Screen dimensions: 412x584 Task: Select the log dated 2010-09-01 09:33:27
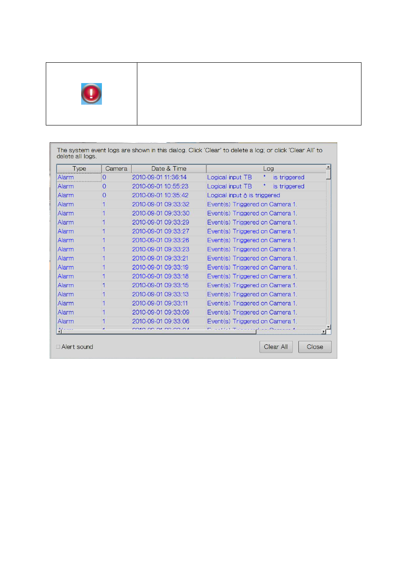click(191, 231)
